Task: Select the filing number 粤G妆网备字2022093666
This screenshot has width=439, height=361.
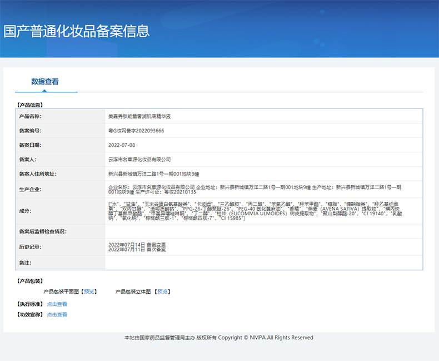Action: tap(136, 131)
